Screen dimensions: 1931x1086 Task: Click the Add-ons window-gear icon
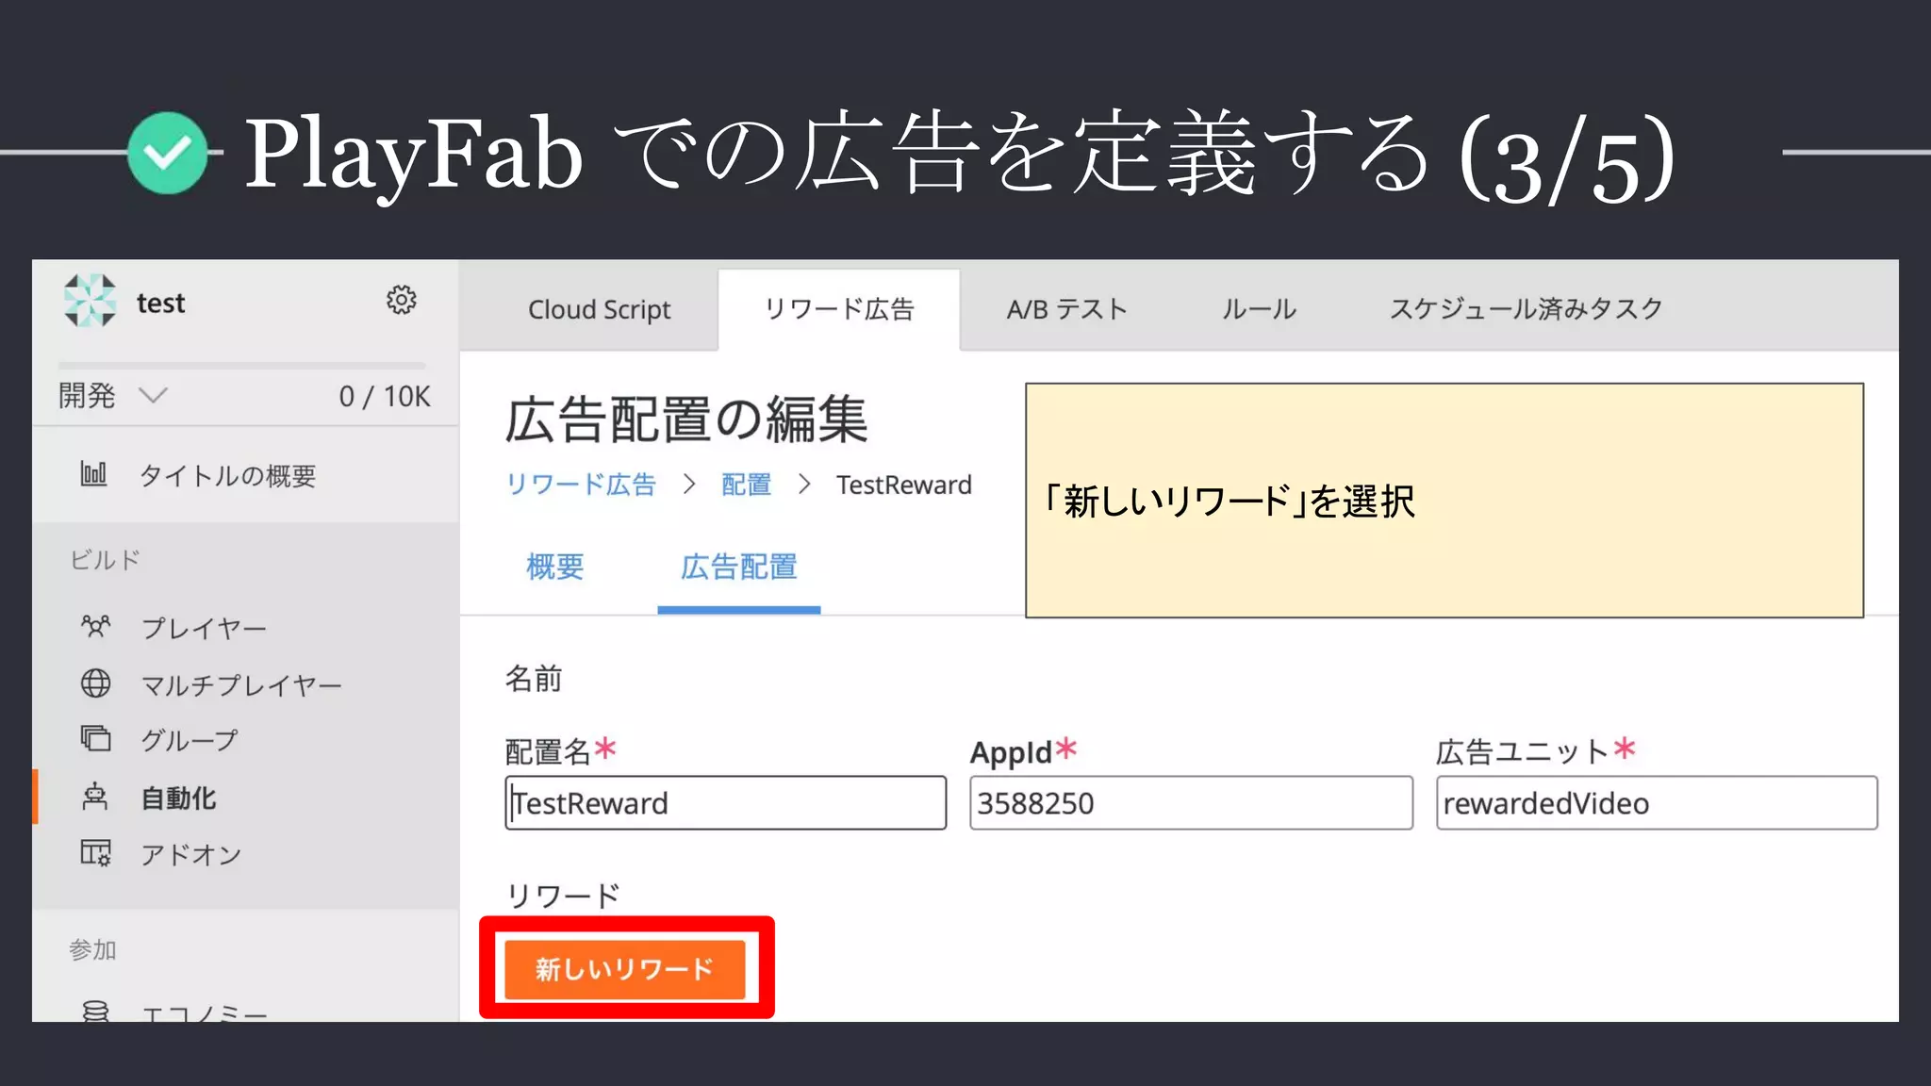(95, 853)
